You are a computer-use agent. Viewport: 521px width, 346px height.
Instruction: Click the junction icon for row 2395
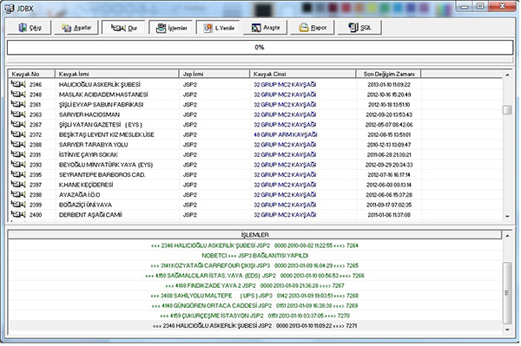pos(18,174)
